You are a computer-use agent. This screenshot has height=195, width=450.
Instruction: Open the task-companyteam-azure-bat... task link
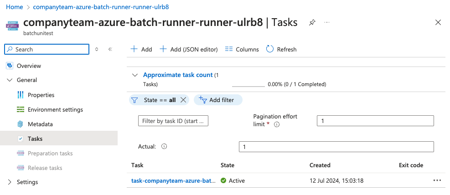pyautogui.click(x=173, y=181)
